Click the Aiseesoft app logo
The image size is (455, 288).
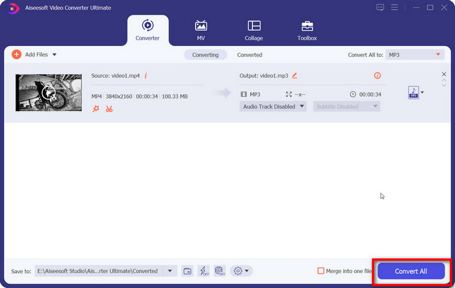click(13, 8)
